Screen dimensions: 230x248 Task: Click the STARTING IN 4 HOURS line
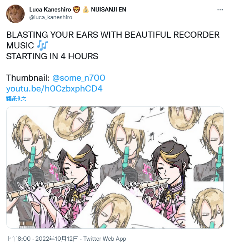click(52, 56)
